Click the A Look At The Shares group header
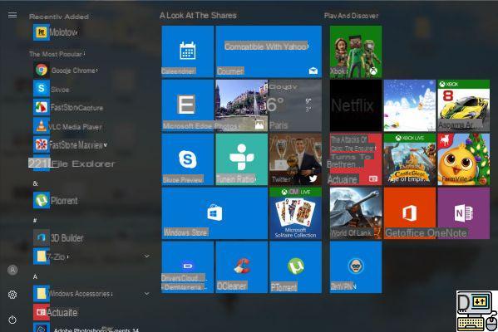Screen dimensions: 498x332 [x=198, y=15]
